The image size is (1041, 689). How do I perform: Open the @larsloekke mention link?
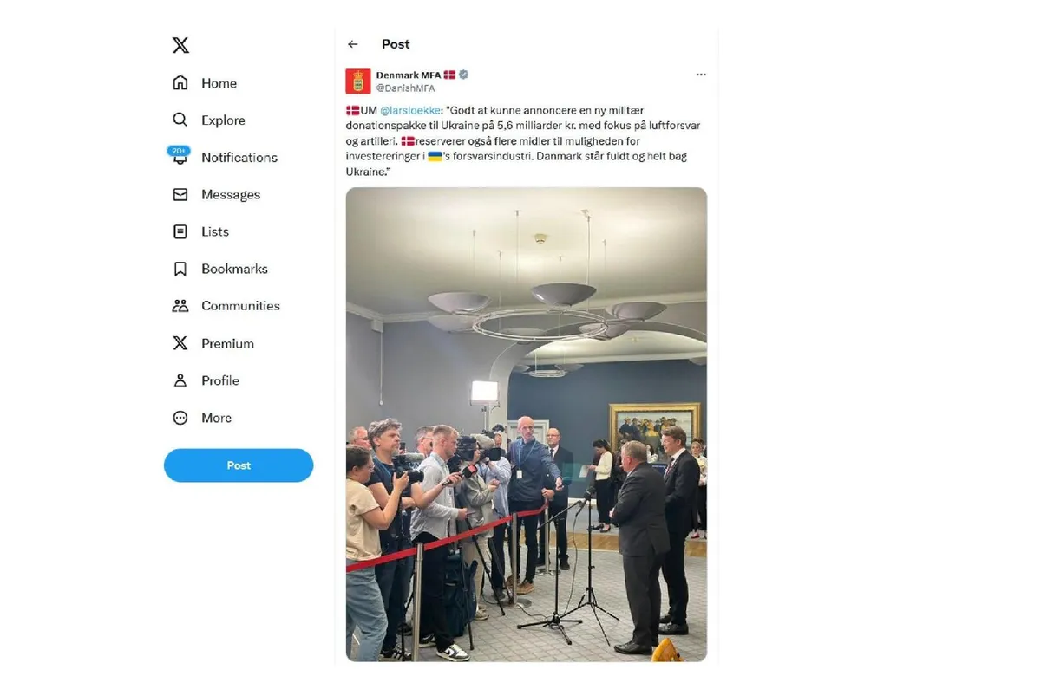pos(412,111)
